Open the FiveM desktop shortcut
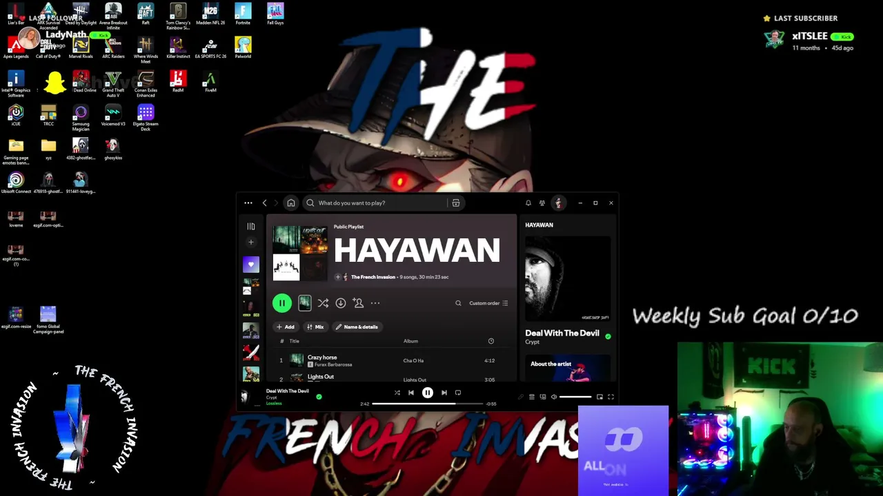Image resolution: width=883 pixels, height=496 pixels. pos(210,82)
